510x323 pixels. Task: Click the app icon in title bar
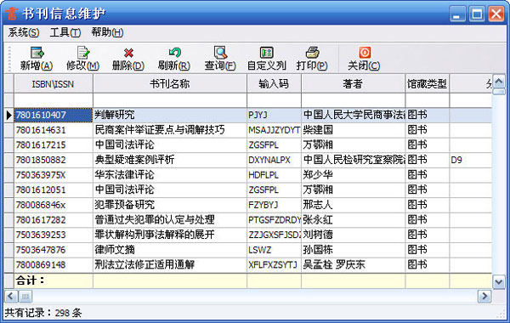[x=12, y=14]
